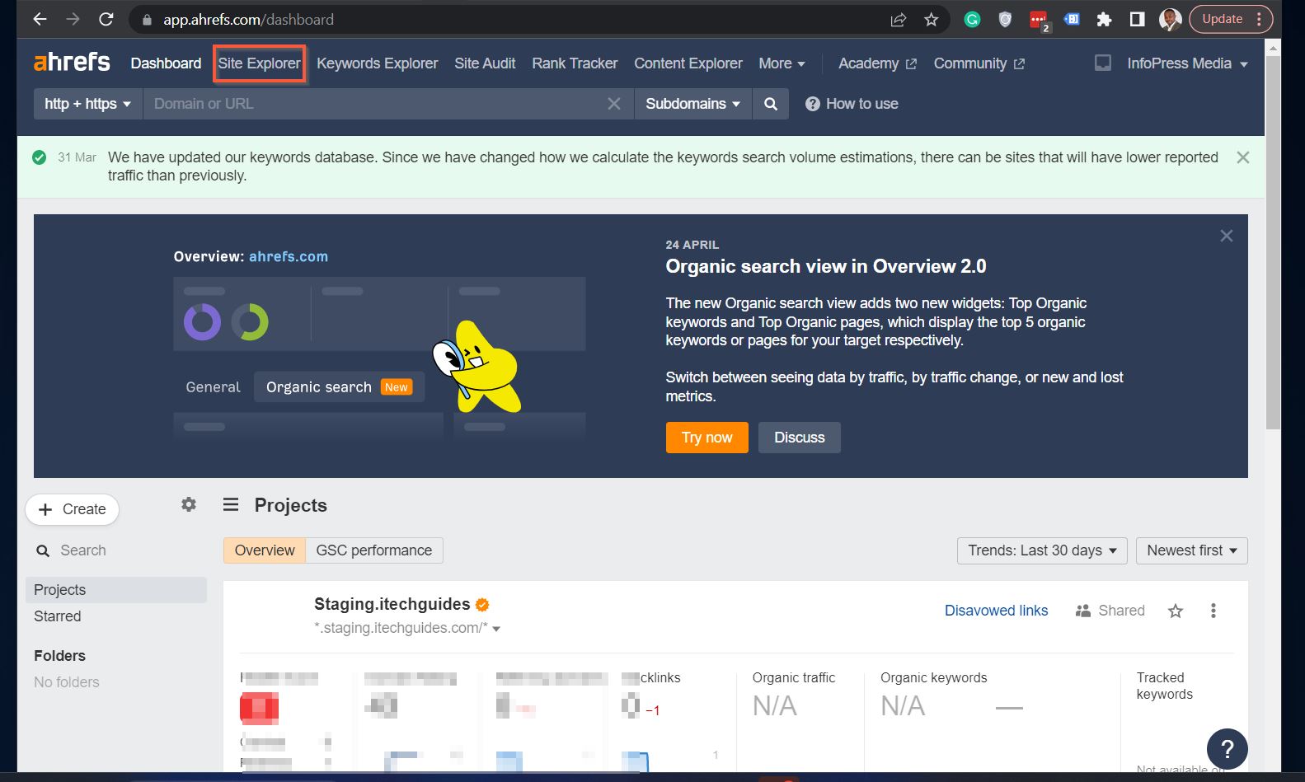Open the Community external link
Image resolution: width=1305 pixels, height=782 pixels.
click(979, 63)
